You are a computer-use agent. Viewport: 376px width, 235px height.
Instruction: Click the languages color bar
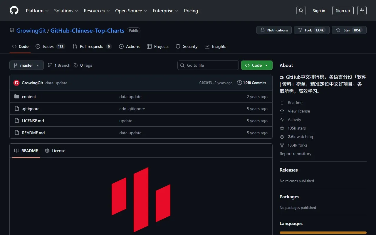click(x=323, y=233)
